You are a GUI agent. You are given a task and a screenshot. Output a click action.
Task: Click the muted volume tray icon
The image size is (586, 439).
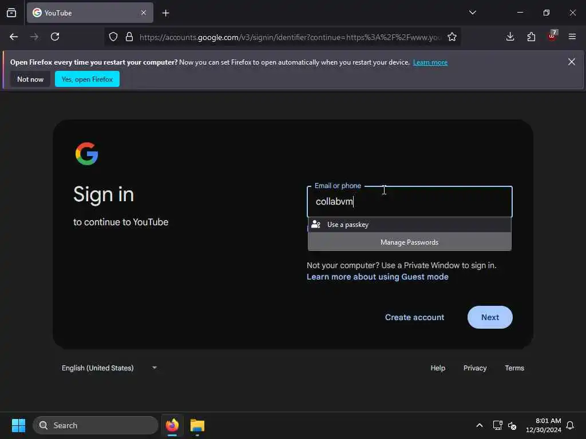pyautogui.click(x=512, y=425)
